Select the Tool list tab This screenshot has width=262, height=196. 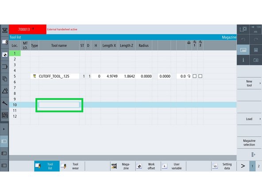(47, 166)
